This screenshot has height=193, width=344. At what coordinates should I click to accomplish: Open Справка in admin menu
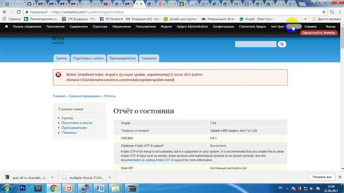pos(311,27)
